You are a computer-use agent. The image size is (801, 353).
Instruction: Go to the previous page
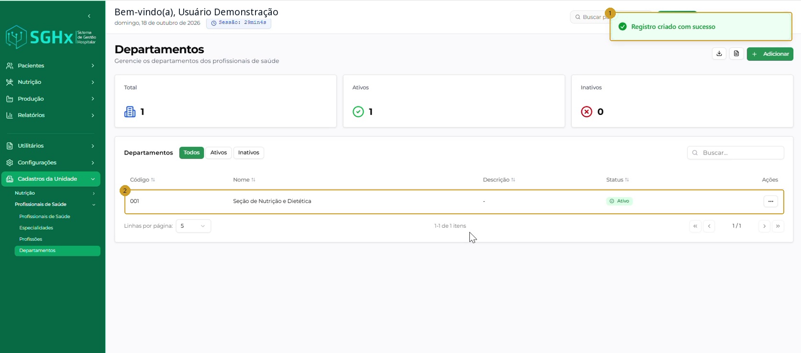tap(709, 226)
